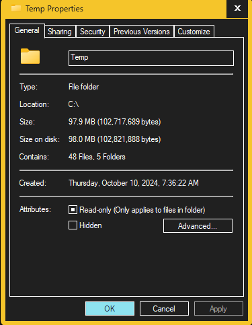252x325 pixels.
Task: Select the General tab
Action: [x=27, y=30]
